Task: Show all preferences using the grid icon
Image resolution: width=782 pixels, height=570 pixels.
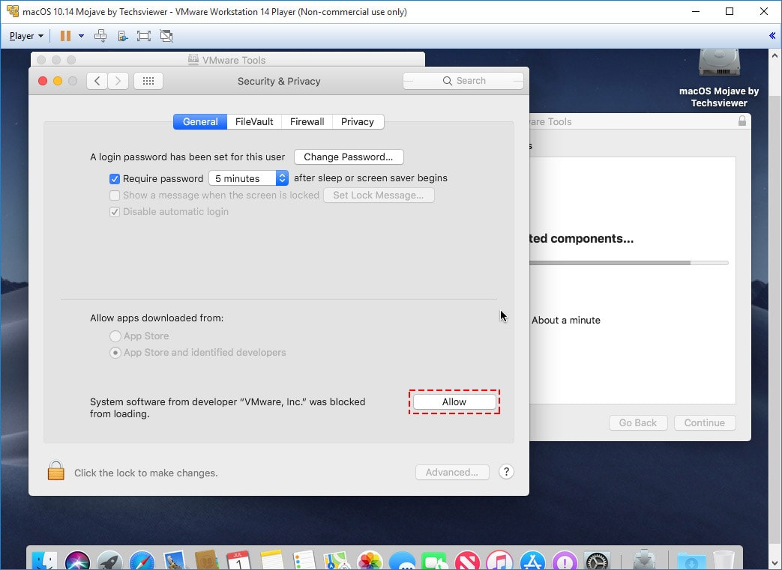Action: [148, 81]
